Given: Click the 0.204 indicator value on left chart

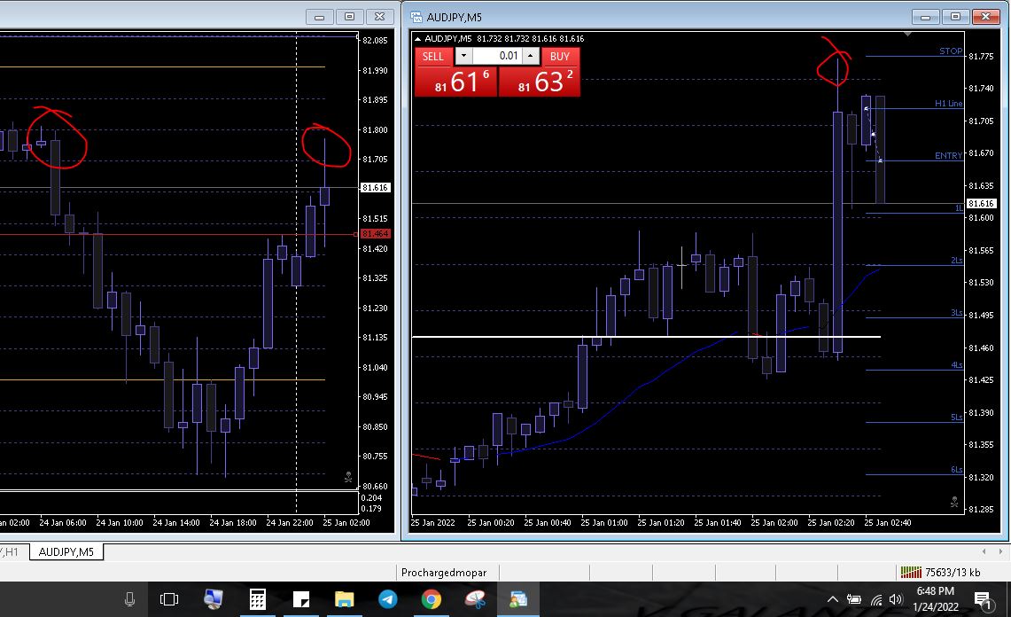Looking at the screenshot, I should pos(371,497).
